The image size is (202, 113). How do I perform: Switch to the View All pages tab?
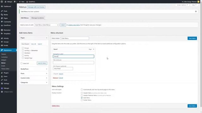(33, 44)
